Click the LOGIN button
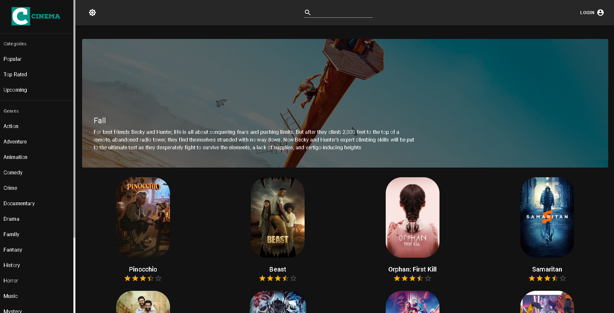The width and height of the screenshot is (614, 313). coord(592,13)
